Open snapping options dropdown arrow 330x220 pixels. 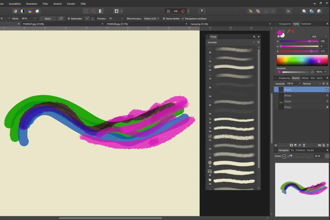(x=188, y=11)
